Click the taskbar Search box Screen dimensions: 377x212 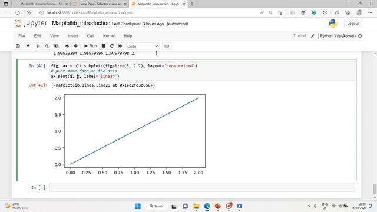[157, 206]
